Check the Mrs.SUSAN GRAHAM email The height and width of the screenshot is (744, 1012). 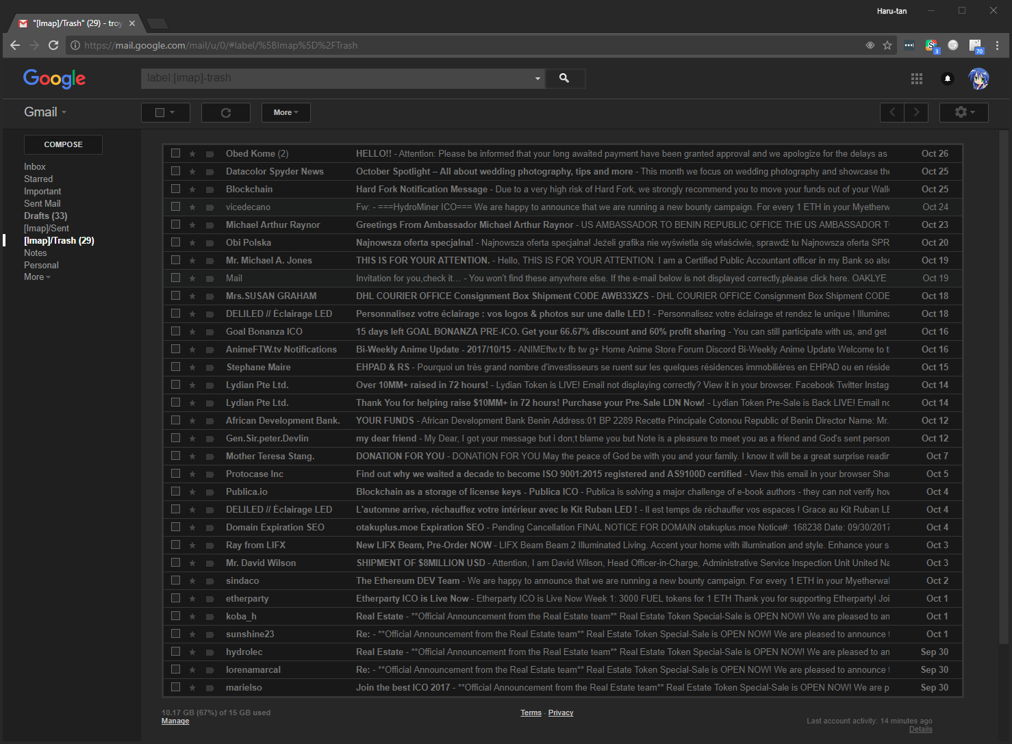coord(176,296)
